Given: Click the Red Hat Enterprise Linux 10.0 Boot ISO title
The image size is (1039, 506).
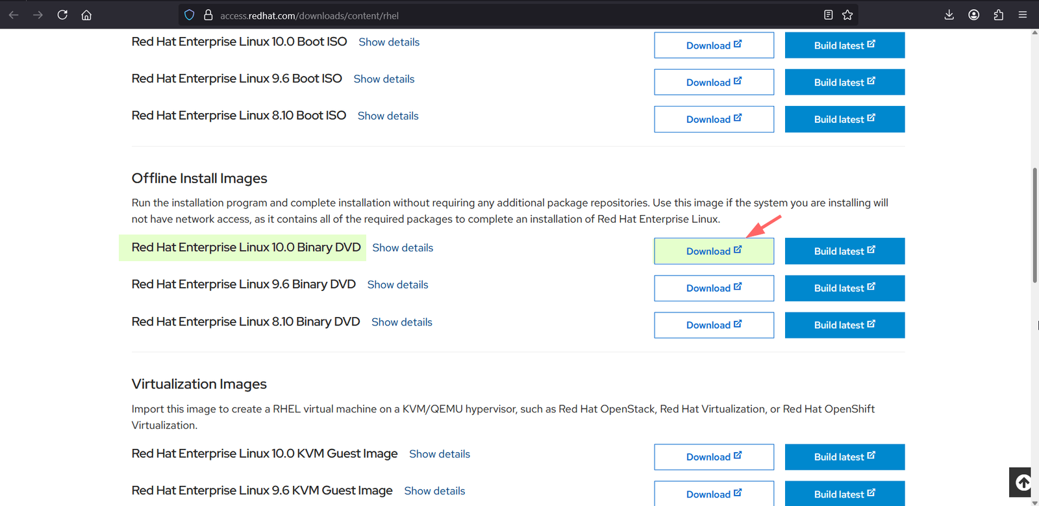Looking at the screenshot, I should [239, 42].
